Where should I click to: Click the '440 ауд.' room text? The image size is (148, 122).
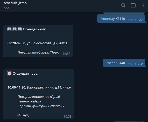point(23,115)
